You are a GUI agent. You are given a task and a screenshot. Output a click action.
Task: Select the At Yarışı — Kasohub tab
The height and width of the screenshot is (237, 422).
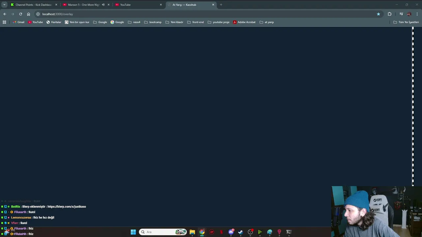click(x=191, y=5)
